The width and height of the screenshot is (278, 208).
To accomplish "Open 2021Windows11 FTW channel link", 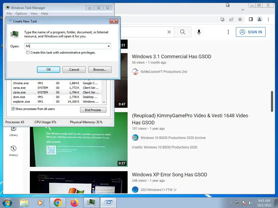I will point(159,190).
